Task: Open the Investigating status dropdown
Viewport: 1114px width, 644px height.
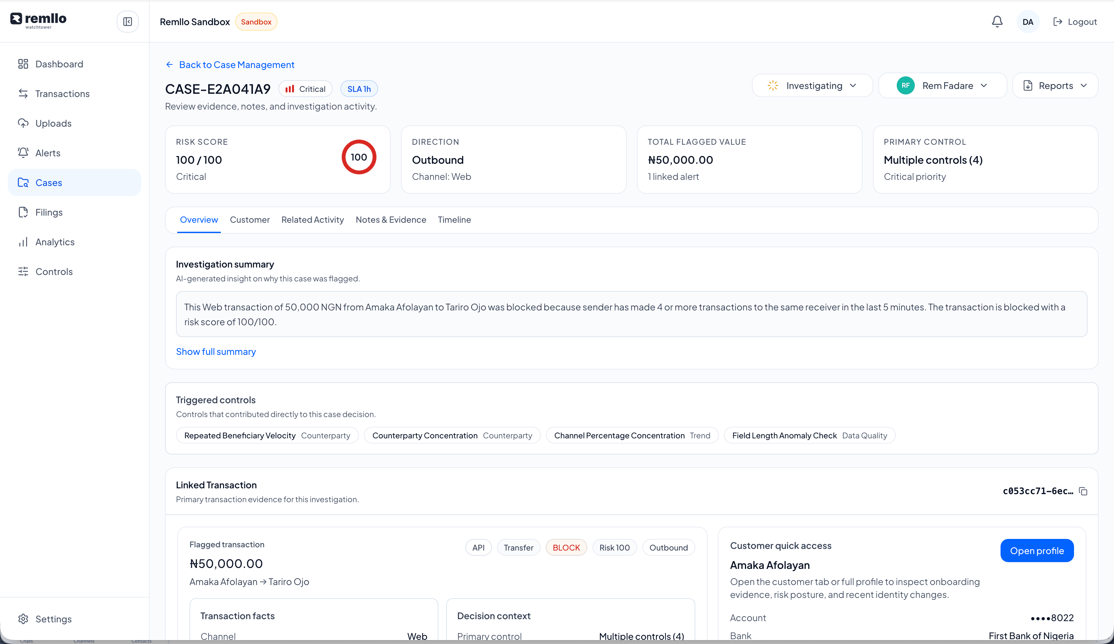Action: (x=812, y=85)
